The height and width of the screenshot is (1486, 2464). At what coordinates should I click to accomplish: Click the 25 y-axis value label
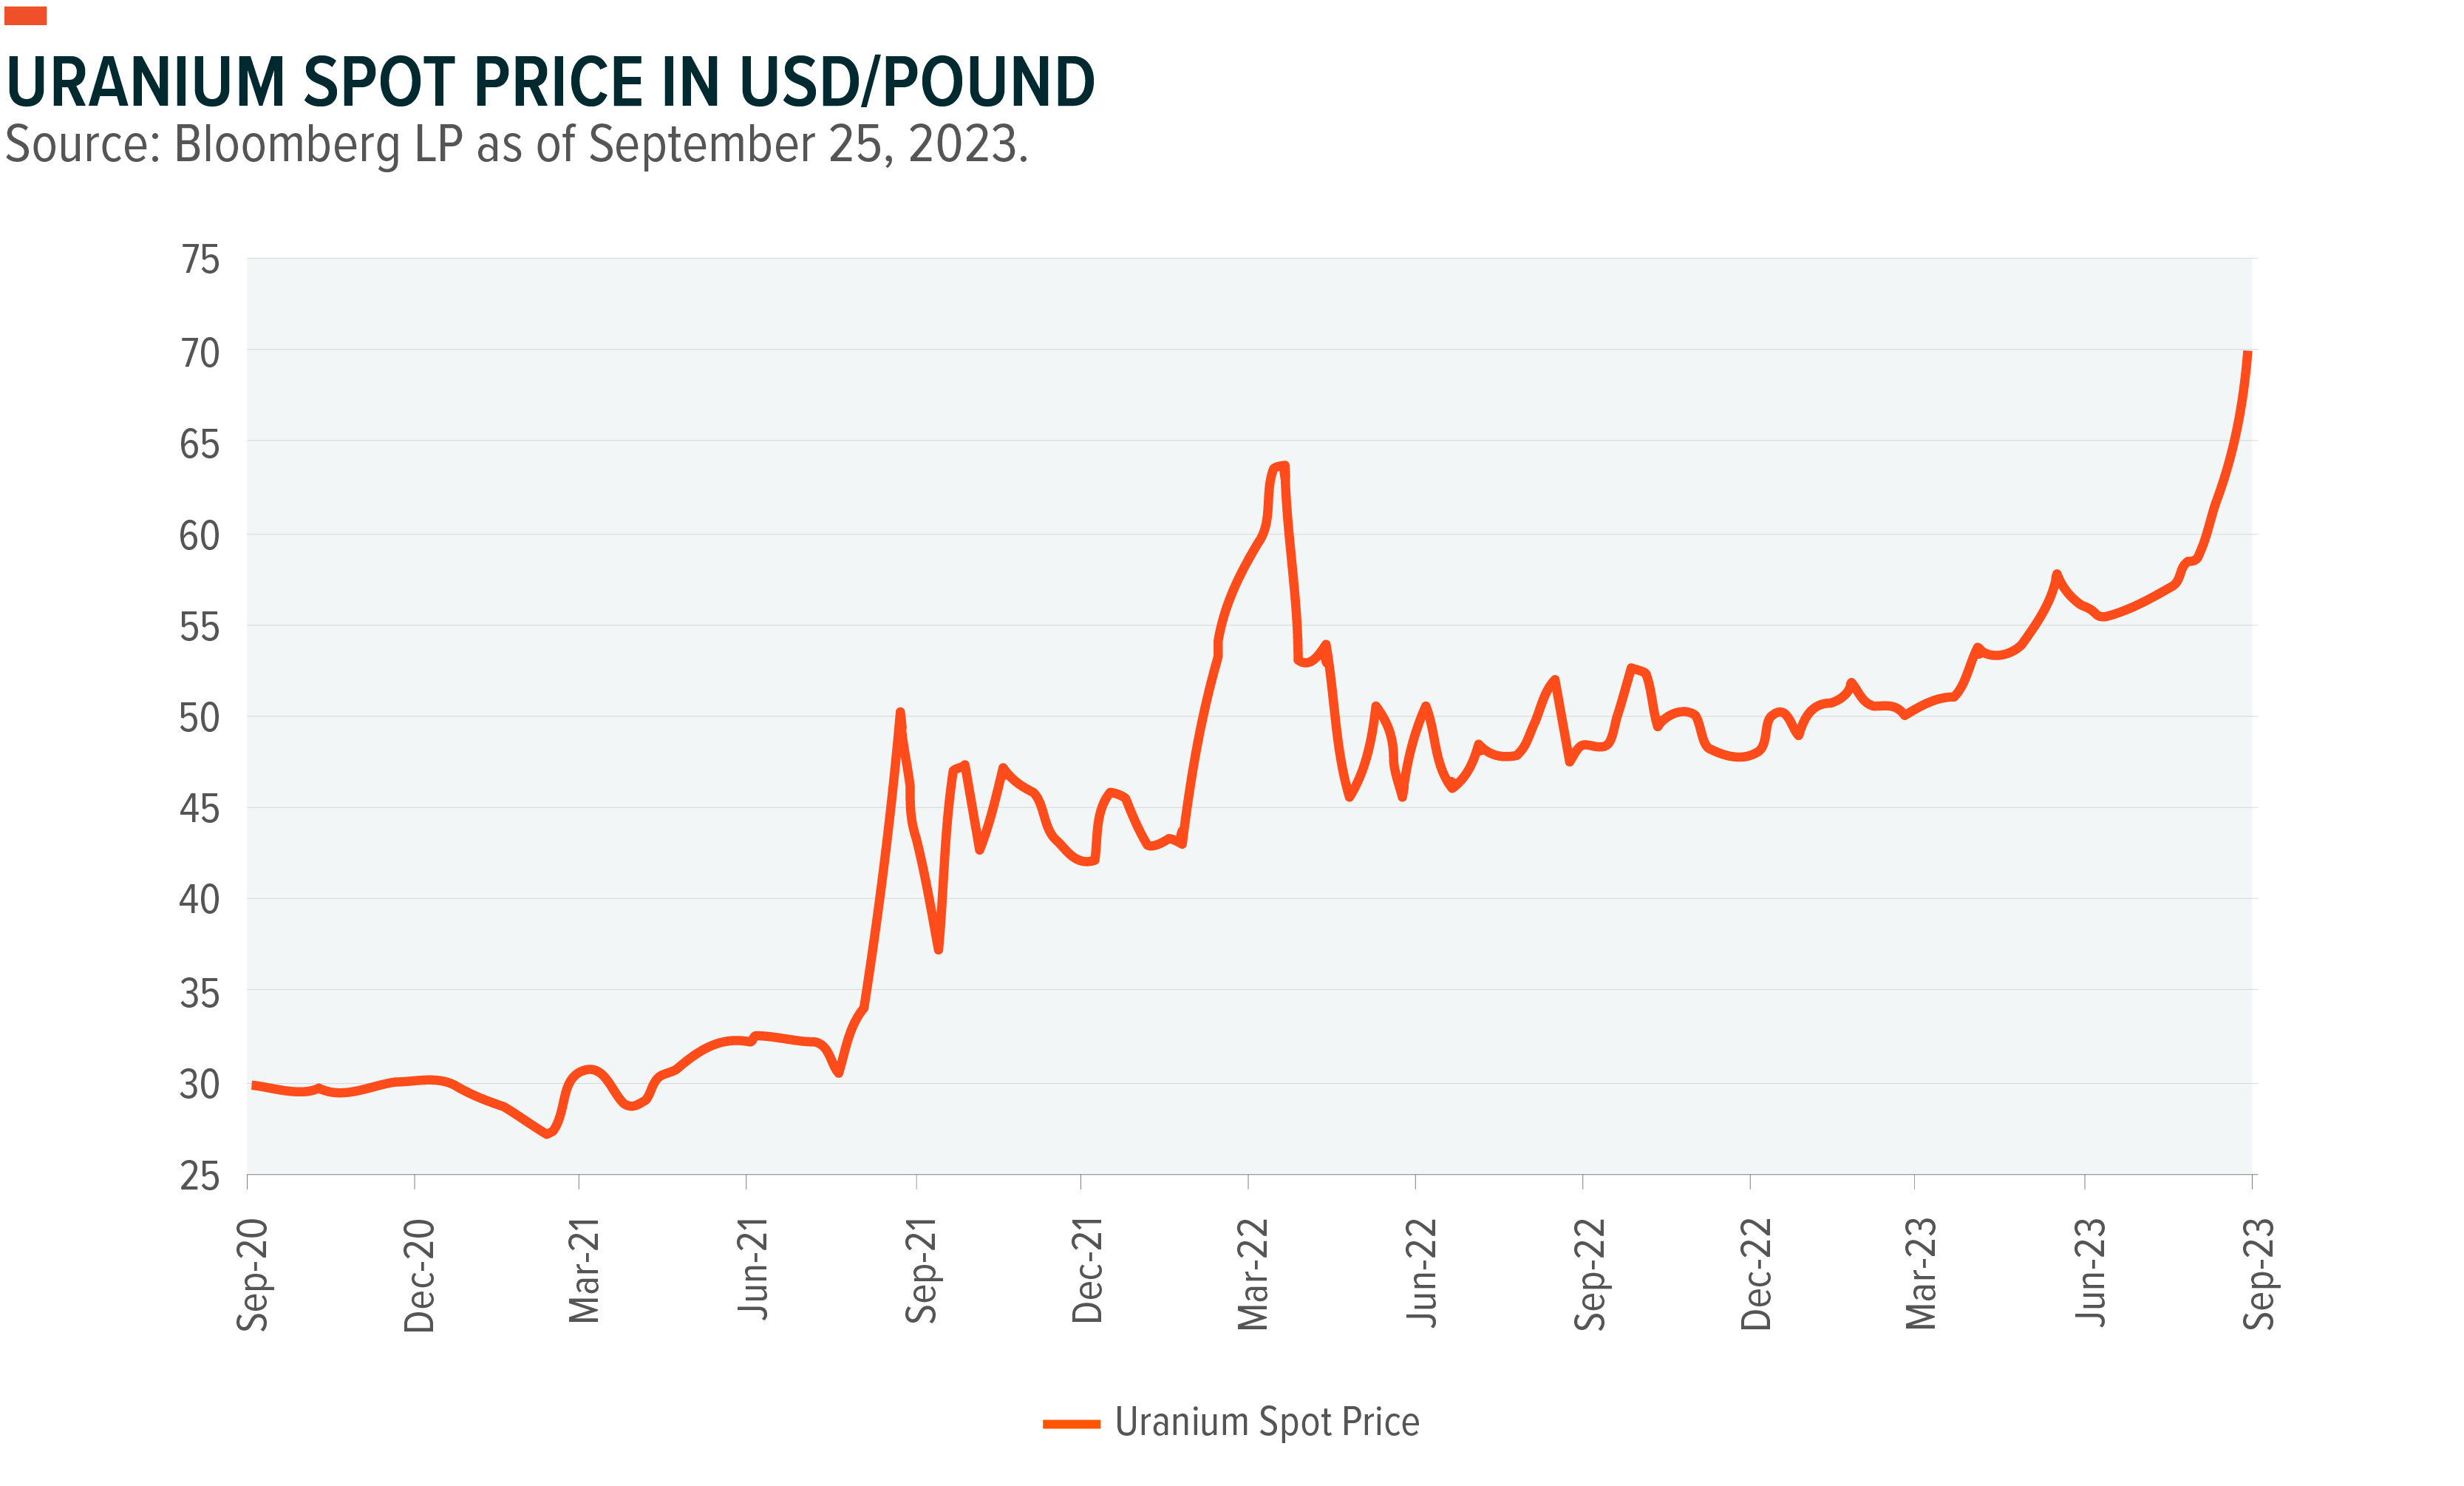(x=199, y=1175)
